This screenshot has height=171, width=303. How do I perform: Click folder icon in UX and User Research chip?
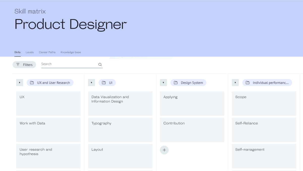[x=32, y=83]
